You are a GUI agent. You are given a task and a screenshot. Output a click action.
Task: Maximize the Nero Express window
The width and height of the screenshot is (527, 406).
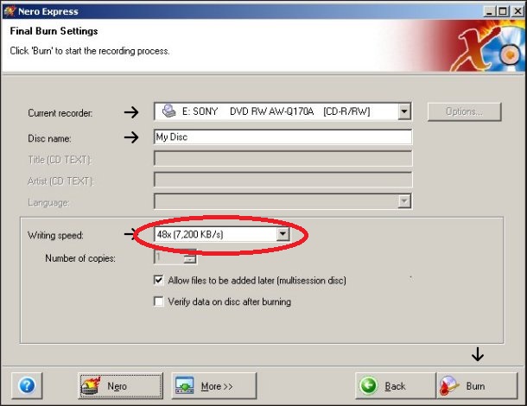(x=503, y=11)
